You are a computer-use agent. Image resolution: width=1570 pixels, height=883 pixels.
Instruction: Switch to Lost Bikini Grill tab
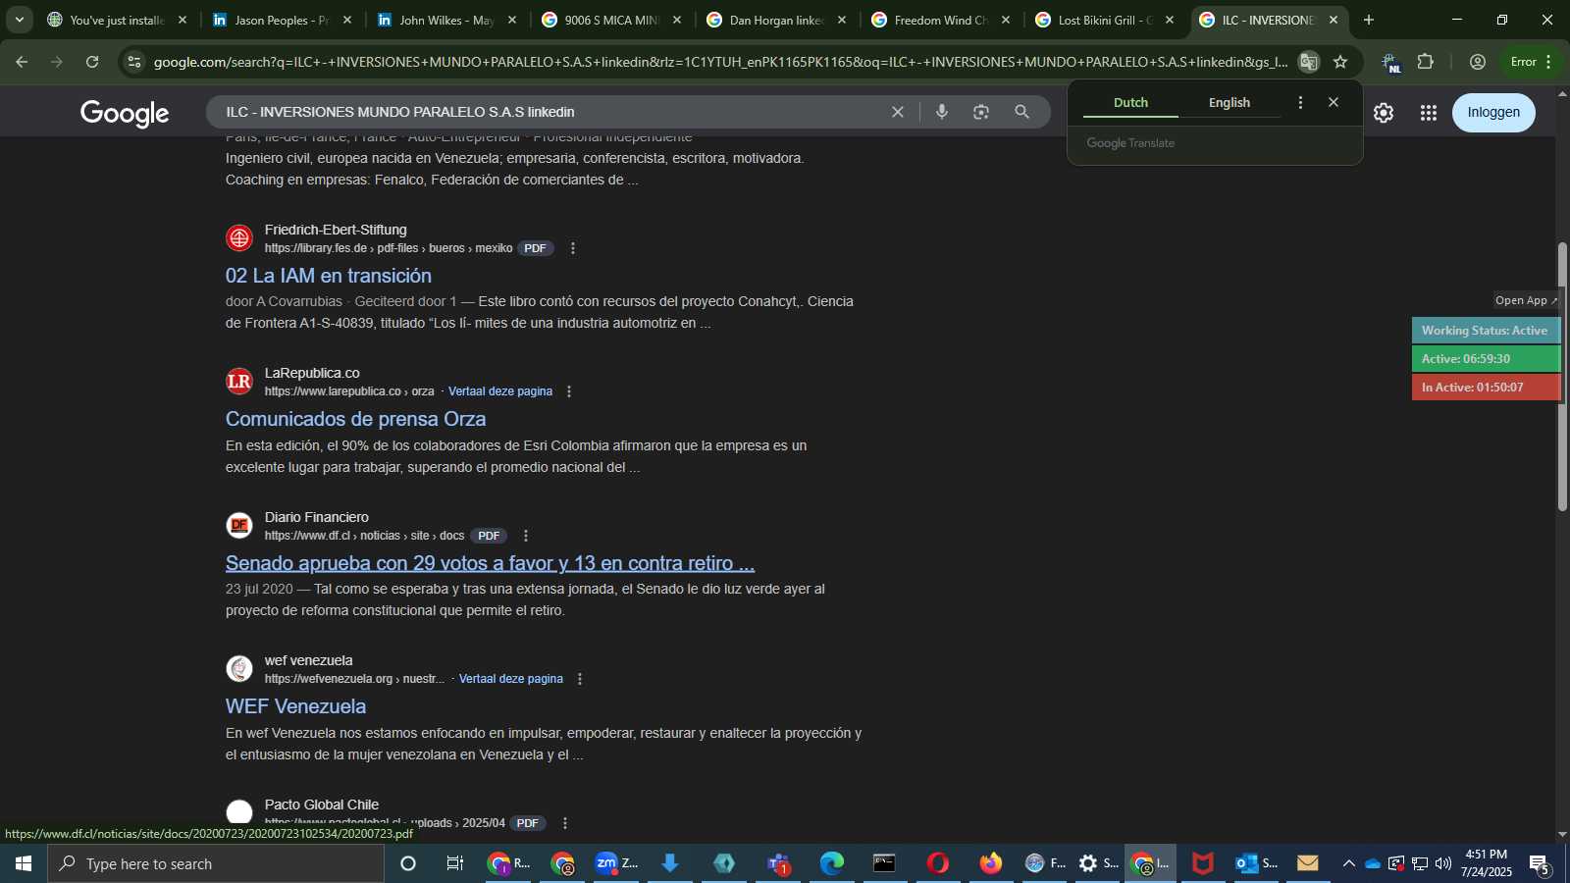tap(1105, 20)
